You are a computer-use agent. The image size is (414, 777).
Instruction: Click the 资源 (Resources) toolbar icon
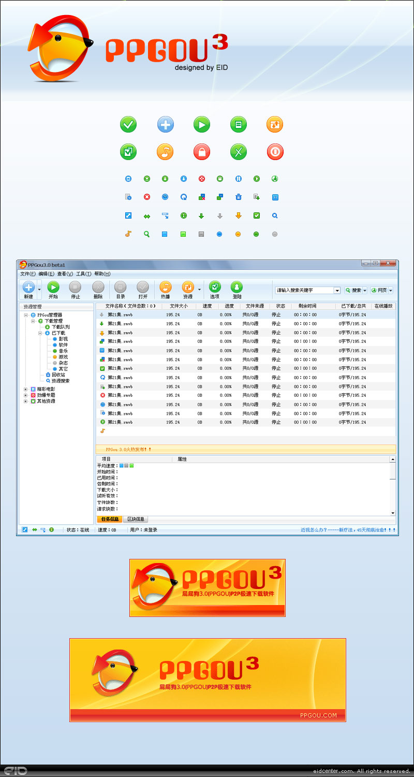[188, 286]
